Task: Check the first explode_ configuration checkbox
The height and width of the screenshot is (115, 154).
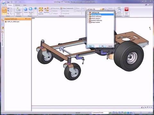Action: [x=88, y=20]
